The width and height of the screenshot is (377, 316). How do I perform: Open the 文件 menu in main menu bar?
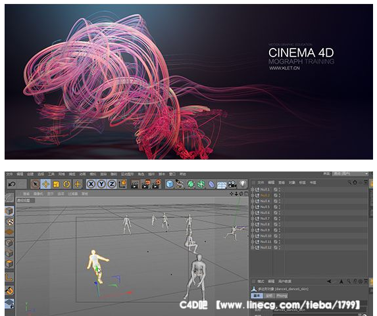(x=9, y=174)
